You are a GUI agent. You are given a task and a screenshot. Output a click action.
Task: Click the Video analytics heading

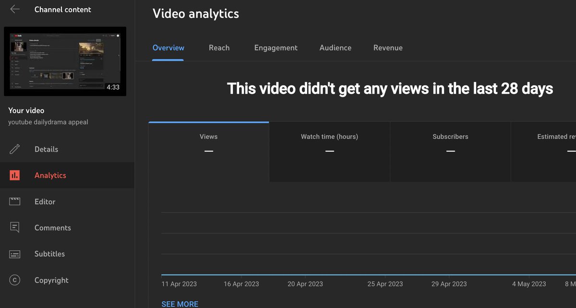(x=196, y=13)
